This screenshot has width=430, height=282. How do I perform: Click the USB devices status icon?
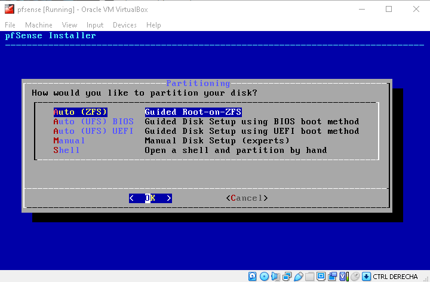tap(298, 276)
